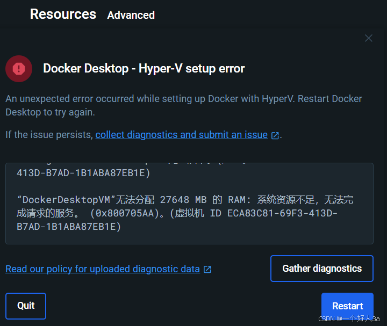387x326 pixels.
Task: Click the An unexpected error occurred description text
Action: point(184,106)
